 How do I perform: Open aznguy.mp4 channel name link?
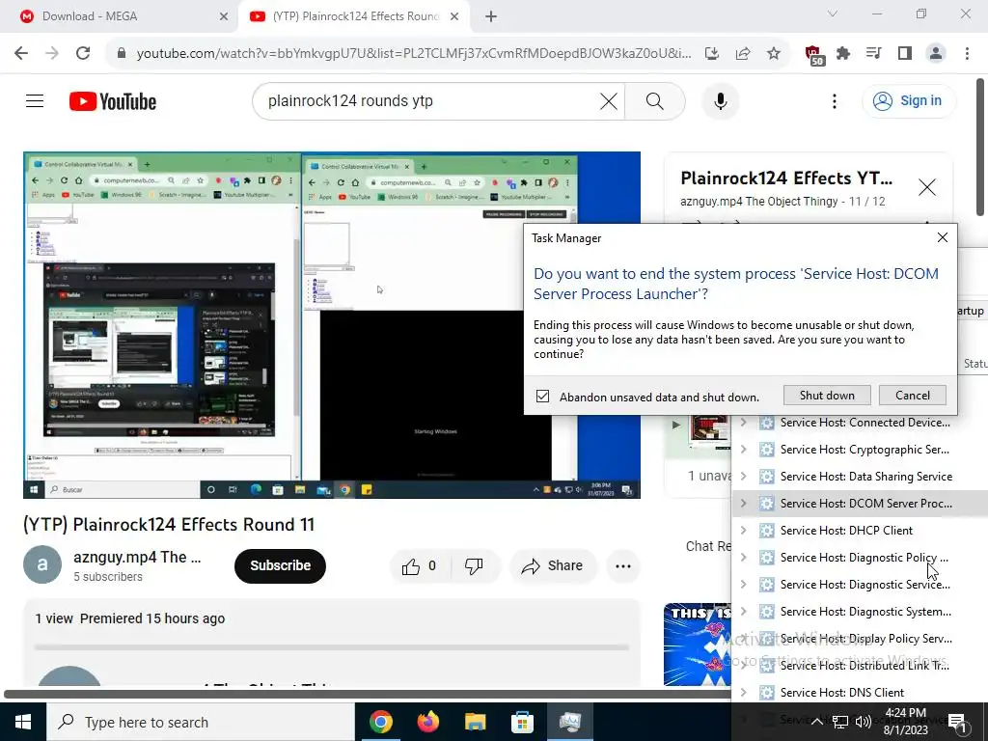(x=137, y=557)
